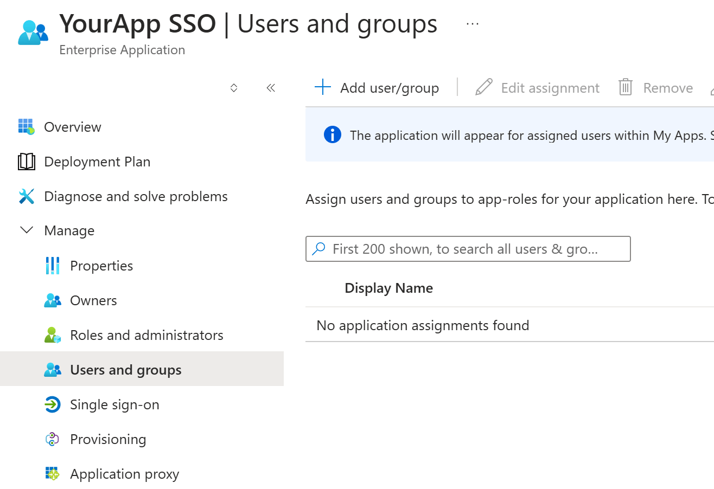Screen dimensions: 714x489
Task: Click the Deployment Plan book icon
Action: (26, 162)
